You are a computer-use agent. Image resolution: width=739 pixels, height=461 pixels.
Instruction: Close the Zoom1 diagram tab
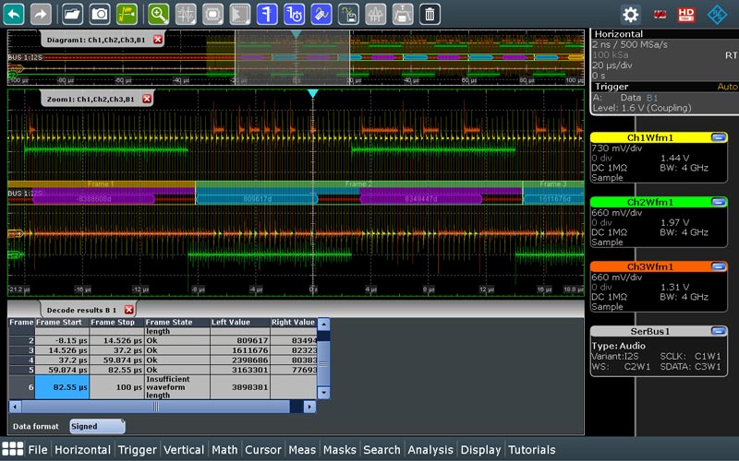146,99
